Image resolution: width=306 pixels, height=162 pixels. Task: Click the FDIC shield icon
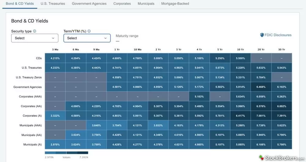pos(262,35)
